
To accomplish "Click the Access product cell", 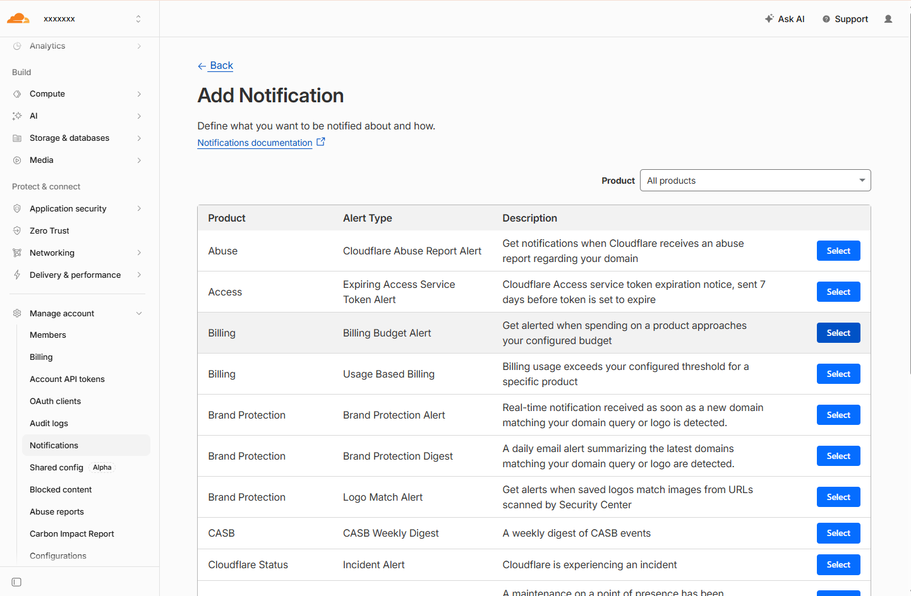I will 225,292.
